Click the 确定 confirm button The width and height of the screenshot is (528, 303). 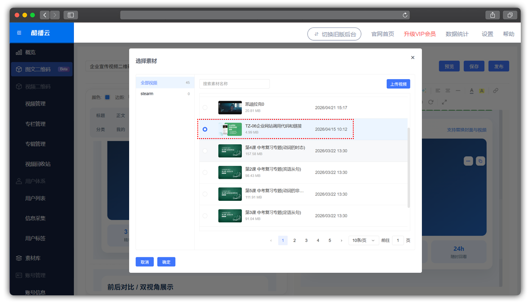pos(166,262)
